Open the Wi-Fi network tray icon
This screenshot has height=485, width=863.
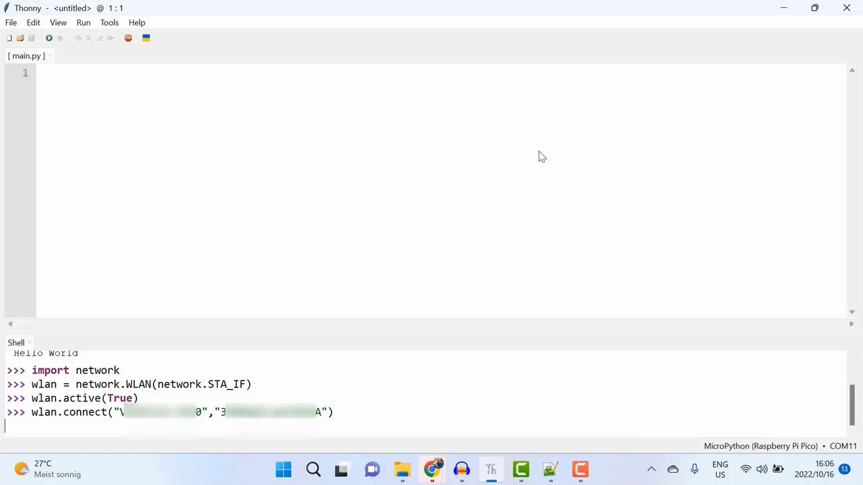coord(746,470)
